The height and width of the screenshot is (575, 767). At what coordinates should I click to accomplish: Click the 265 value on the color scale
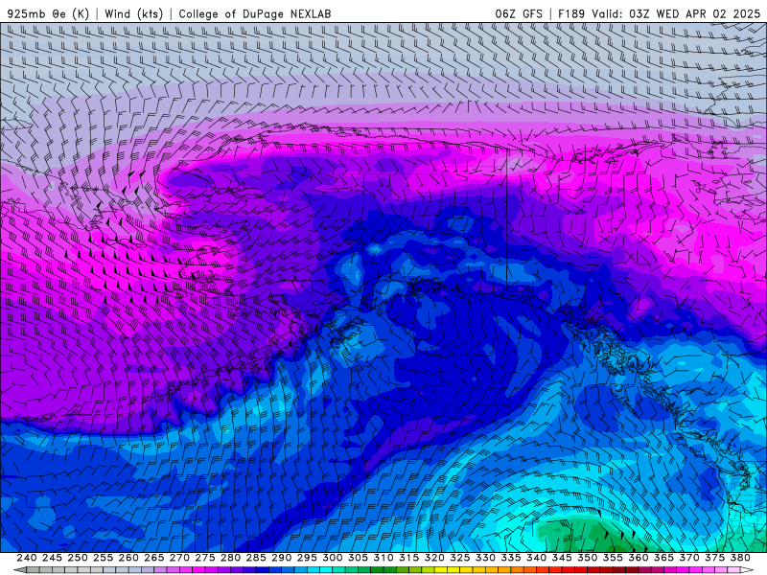153,558
